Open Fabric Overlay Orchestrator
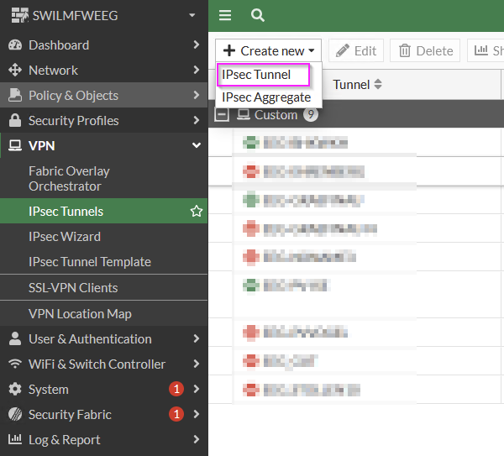 click(x=69, y=178)
